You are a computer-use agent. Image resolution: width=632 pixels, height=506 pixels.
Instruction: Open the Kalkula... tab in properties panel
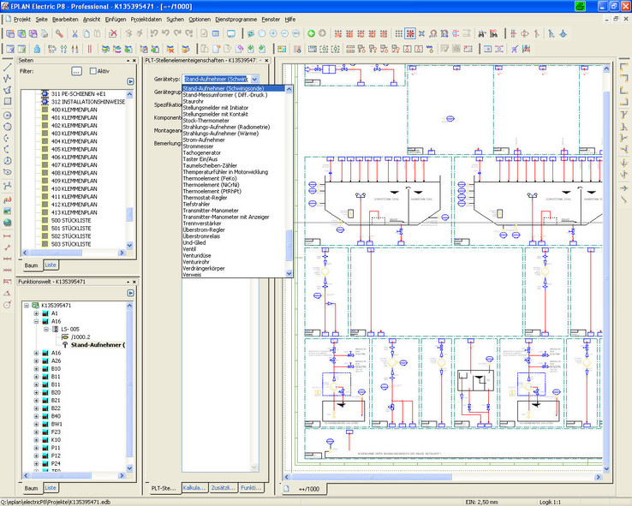tap(194, 487)
